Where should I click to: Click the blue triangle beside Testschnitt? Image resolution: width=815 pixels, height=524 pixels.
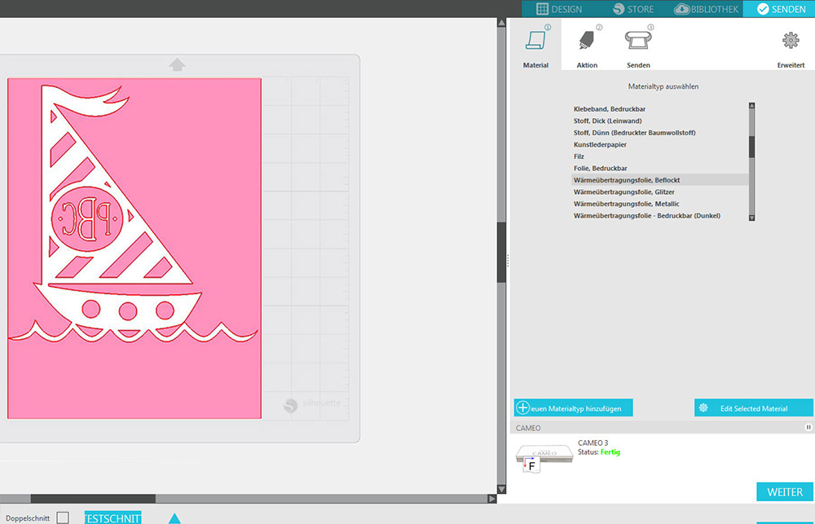174,518
